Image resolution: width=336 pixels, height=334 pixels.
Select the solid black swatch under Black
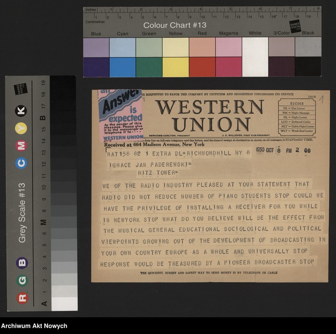[308, 66]
